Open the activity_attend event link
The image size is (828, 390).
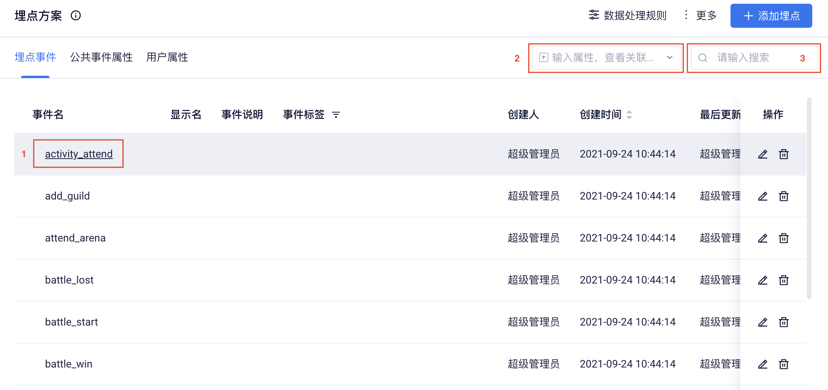tap(79, 154)
